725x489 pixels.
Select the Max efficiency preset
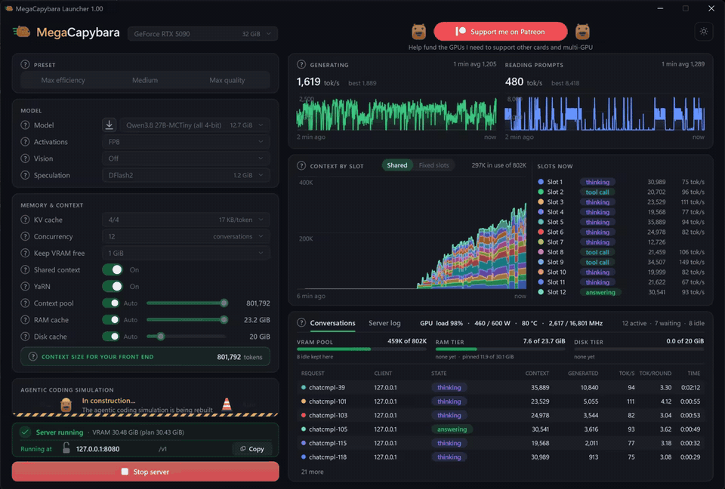63,80
